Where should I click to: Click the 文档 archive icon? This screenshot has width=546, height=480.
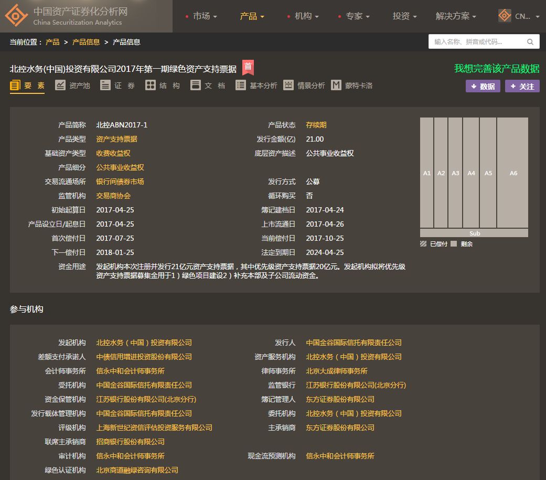tap(195, 86)
